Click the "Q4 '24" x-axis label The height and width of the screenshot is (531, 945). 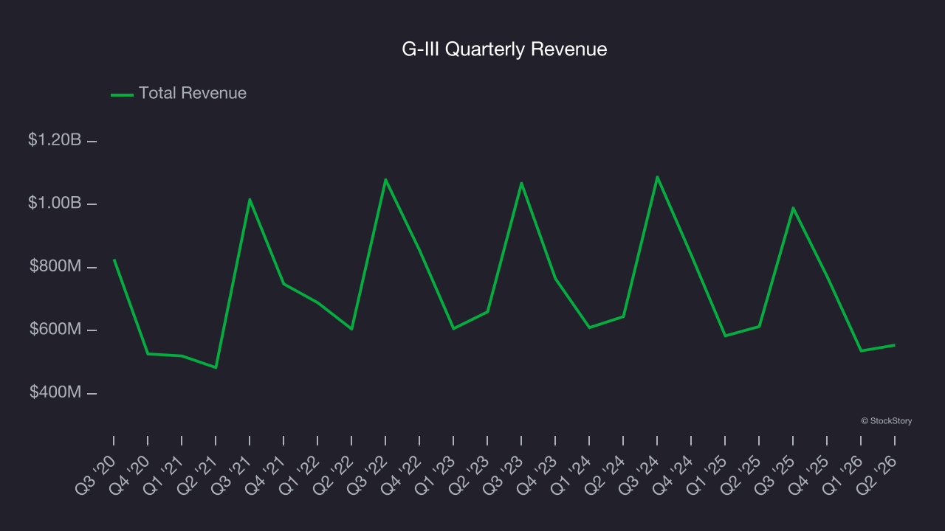coord(675,476)
